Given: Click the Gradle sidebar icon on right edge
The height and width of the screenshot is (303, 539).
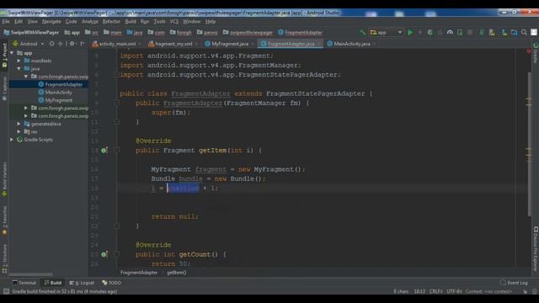Looking at the screenshot, I should [x=536, y=53].
